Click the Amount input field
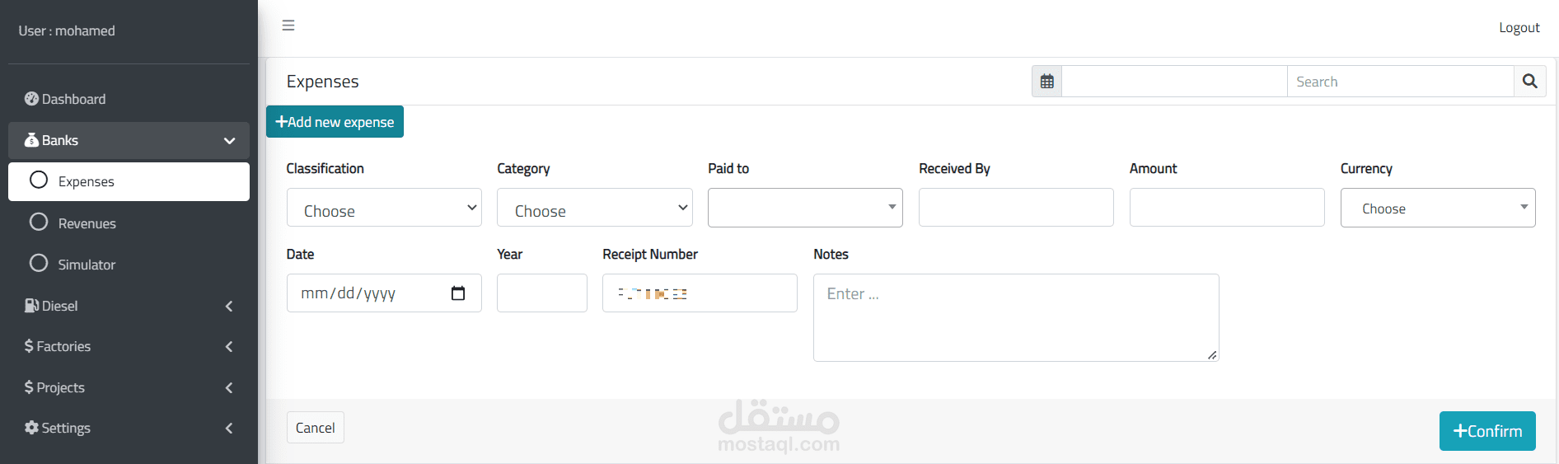The image size is (1559, 464). (x=1226, y=208)
